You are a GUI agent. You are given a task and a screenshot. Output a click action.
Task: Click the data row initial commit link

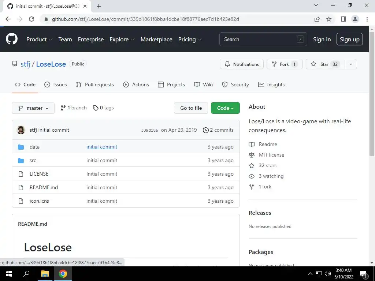(x=102, y=147)
